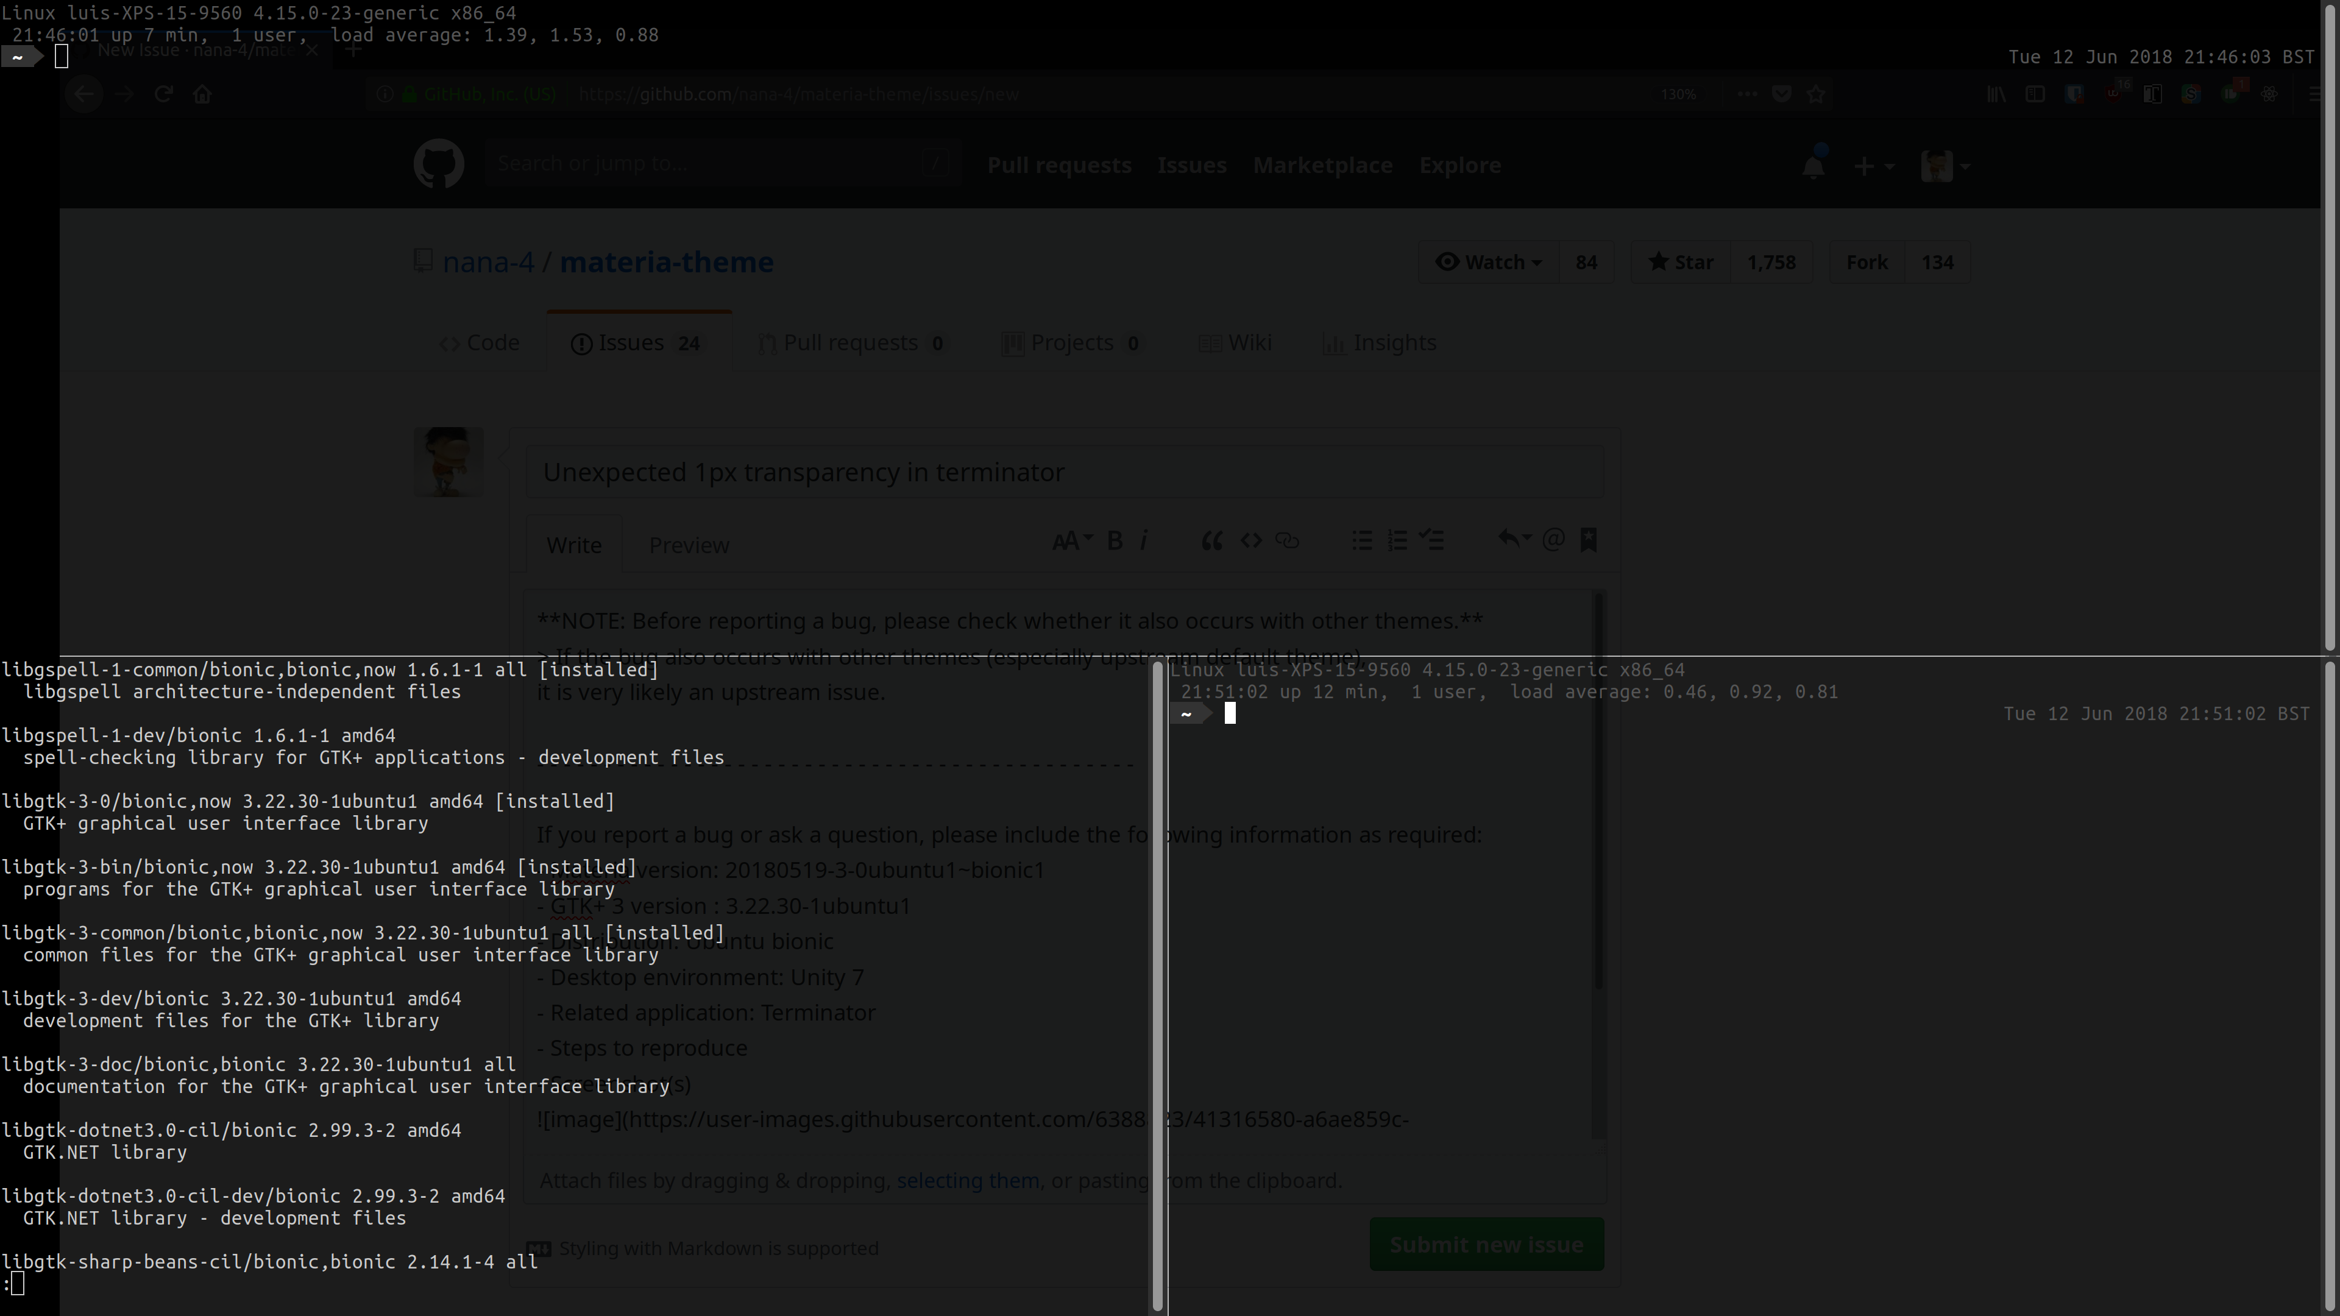This screenshot has width=2340, height=1316.
Task: Reload the page in Firefox
Action: pyautogui.click(x=163, y=94)
